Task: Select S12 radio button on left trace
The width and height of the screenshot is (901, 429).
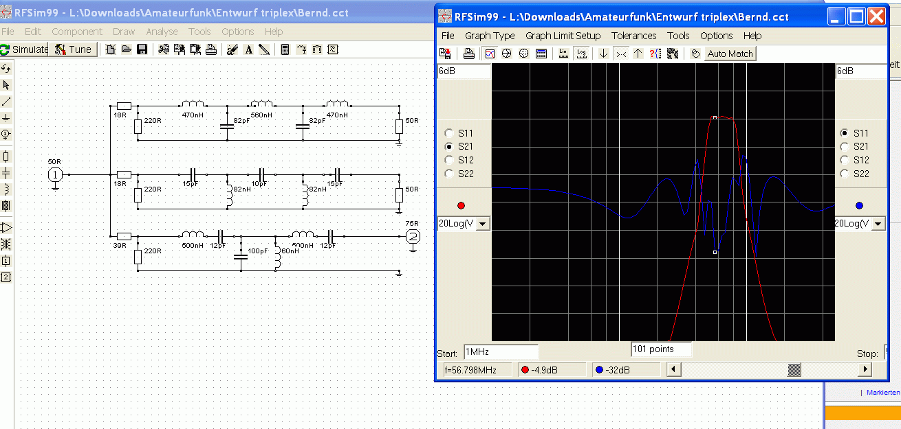Action: point(450,160)
